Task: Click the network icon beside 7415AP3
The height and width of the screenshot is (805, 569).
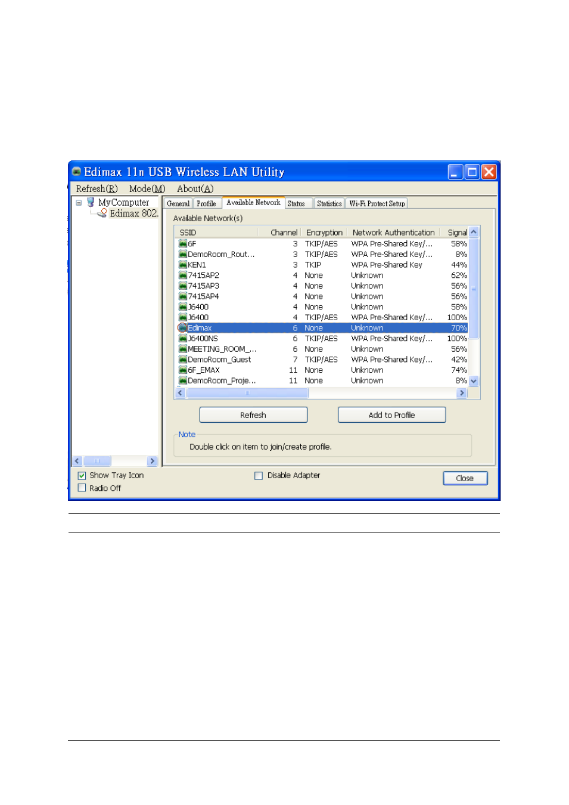Action: (x=183, y=286)
